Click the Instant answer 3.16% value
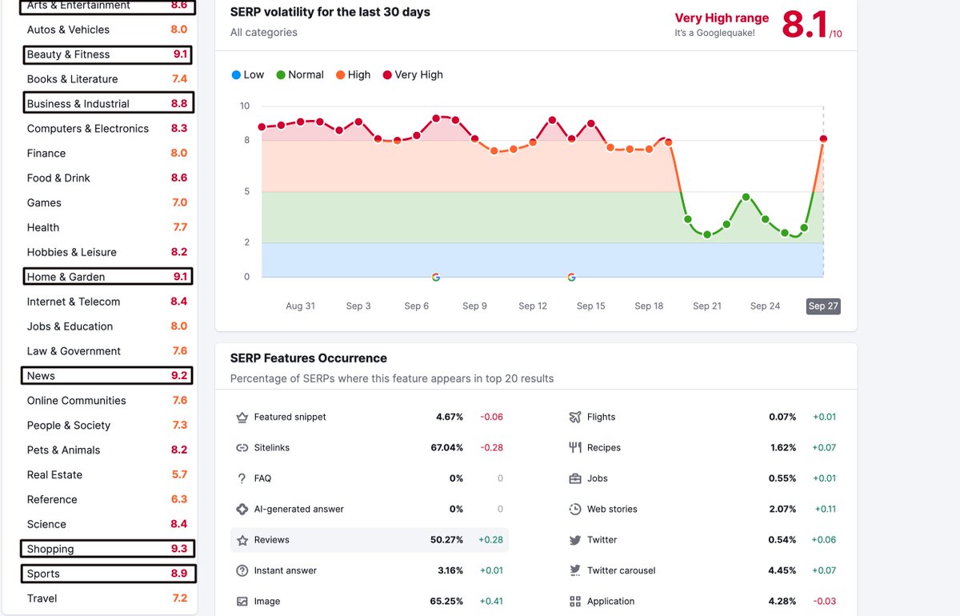This screenshot has height=616, width=960. (450, 570)
